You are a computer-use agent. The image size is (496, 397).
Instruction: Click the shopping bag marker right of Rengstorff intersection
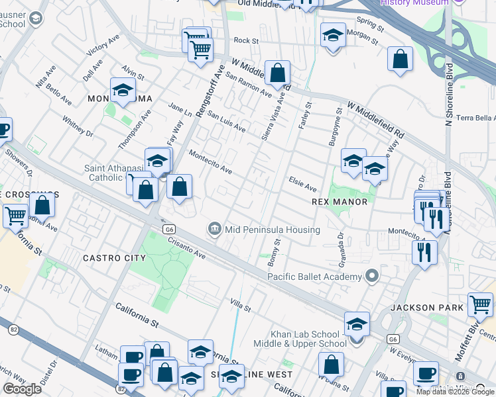click(x=179, y=187)
